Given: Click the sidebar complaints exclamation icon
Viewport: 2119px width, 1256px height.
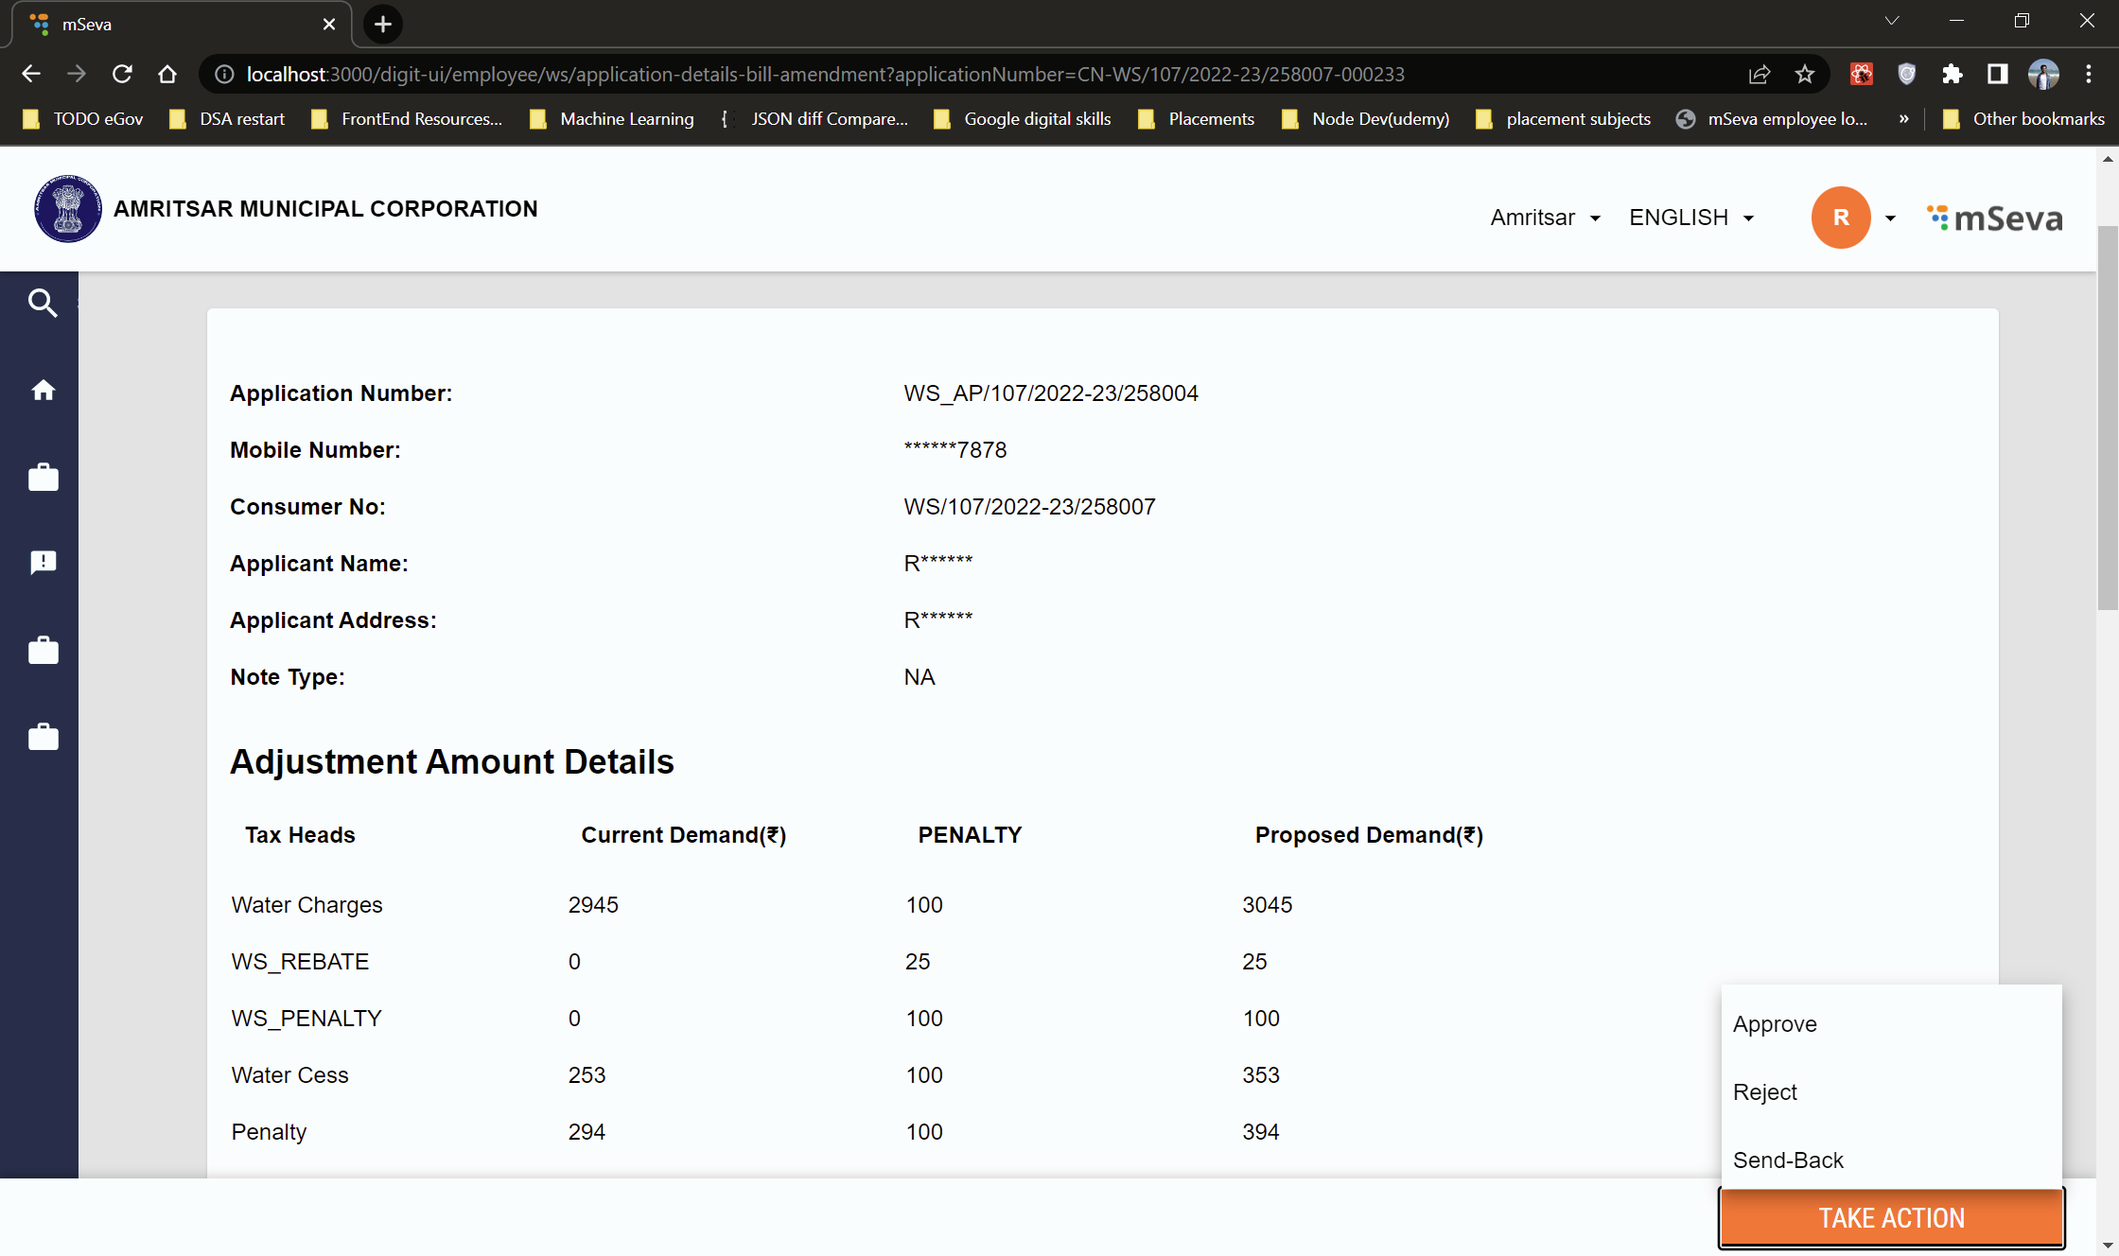Looking at the screenshot, I should [x=43, y=563].
